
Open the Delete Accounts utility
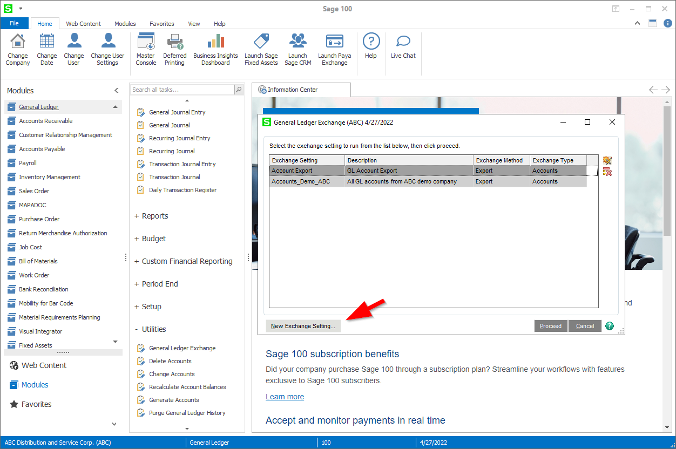click(170, 361)
